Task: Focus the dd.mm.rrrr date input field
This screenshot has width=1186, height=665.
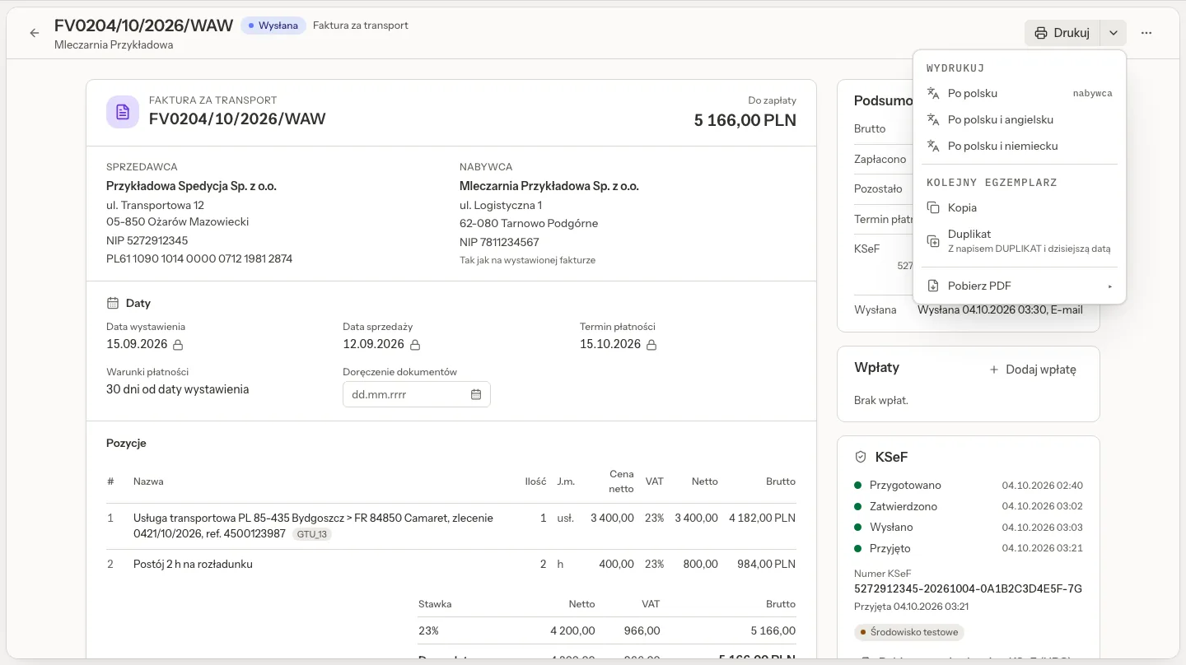Action: (417, 394)
